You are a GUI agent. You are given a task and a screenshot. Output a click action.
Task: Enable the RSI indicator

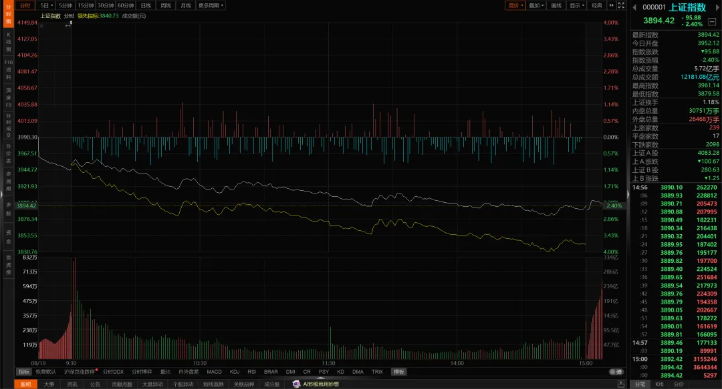[x=252, y=372]
